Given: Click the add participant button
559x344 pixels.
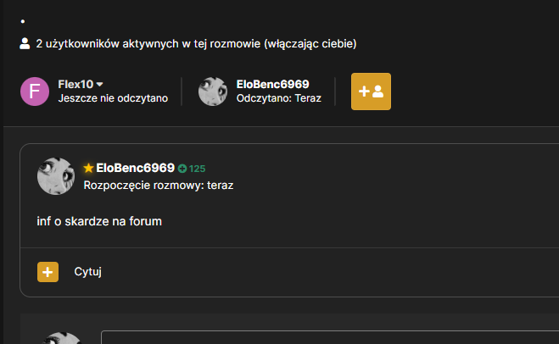Looking at the screenshot, I should [x=371, y=92].
